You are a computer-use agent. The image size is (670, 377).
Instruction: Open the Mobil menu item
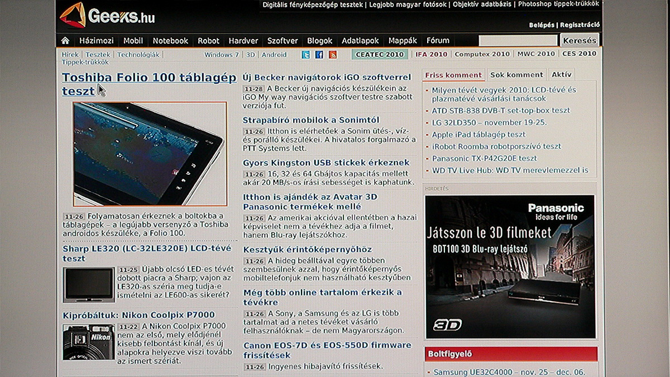(133, 41)
